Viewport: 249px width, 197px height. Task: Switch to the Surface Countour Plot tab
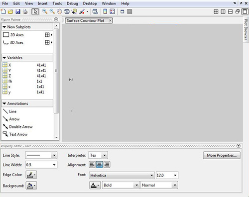point(86,20)
